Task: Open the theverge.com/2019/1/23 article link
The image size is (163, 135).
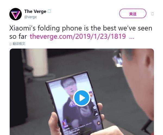Action: tap(78, 36)
